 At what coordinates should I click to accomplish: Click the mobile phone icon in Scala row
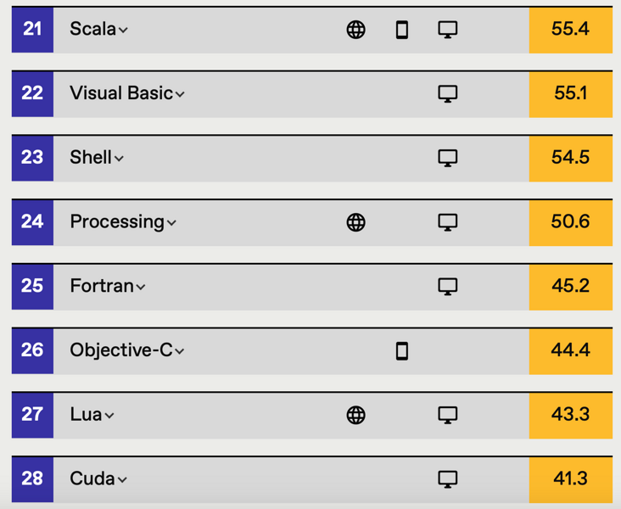point(402,30)
